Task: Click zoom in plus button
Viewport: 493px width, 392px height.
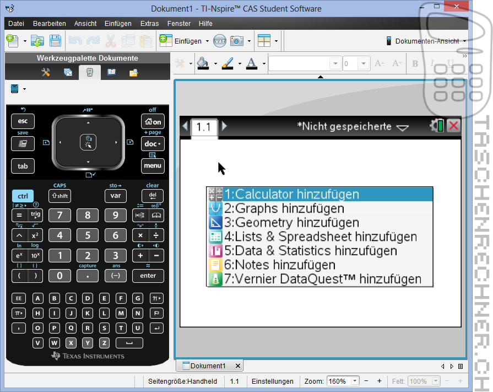Action: click(380, 381)
